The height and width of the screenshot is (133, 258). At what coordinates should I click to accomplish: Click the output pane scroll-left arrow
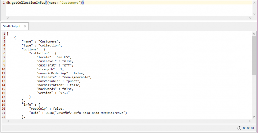pos(8,121)
